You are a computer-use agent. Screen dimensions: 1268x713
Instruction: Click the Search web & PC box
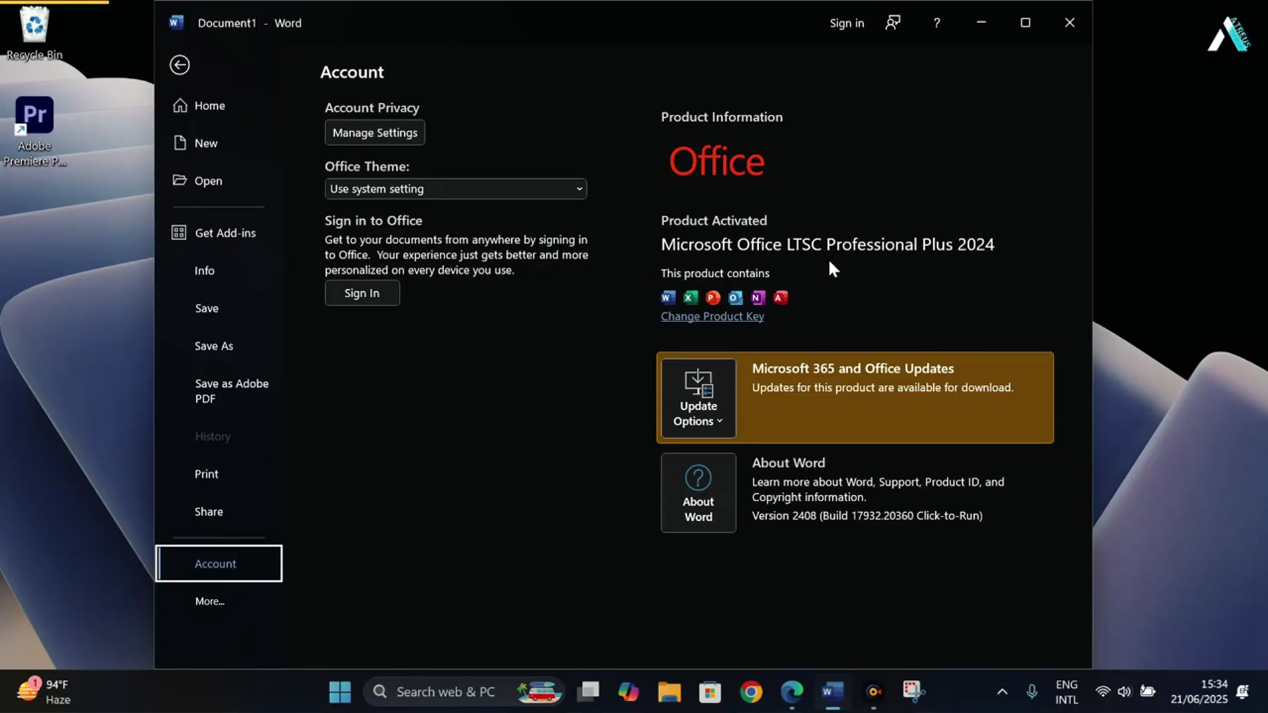[x=464, y=692]
